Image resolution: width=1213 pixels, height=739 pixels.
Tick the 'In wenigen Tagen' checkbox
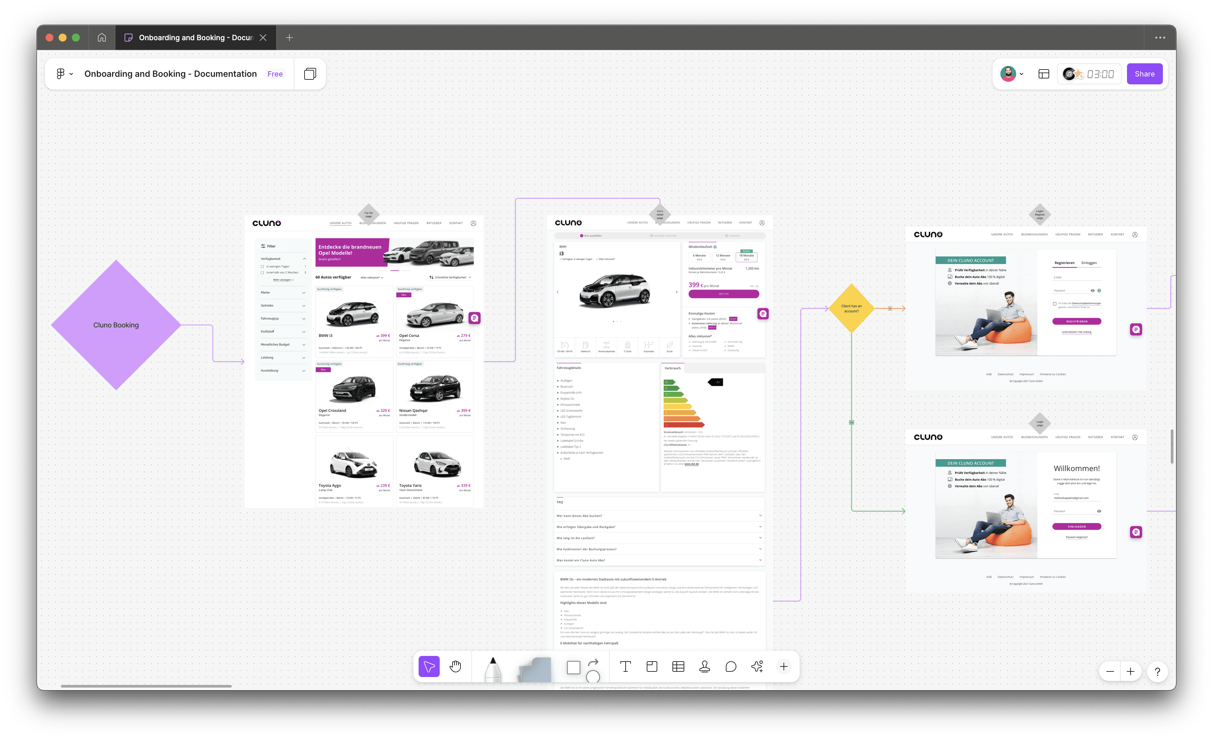click(x=262, y=266)
